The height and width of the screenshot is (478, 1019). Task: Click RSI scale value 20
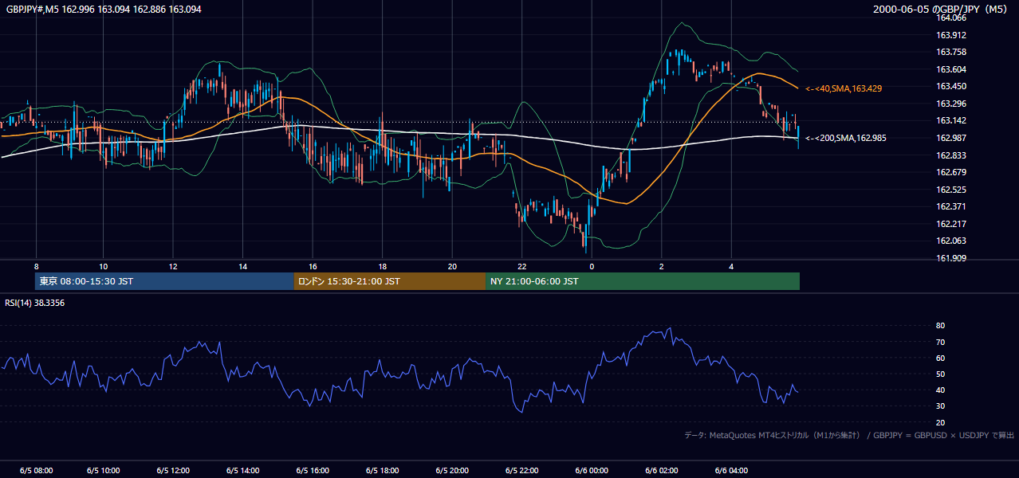click(940, 422)
